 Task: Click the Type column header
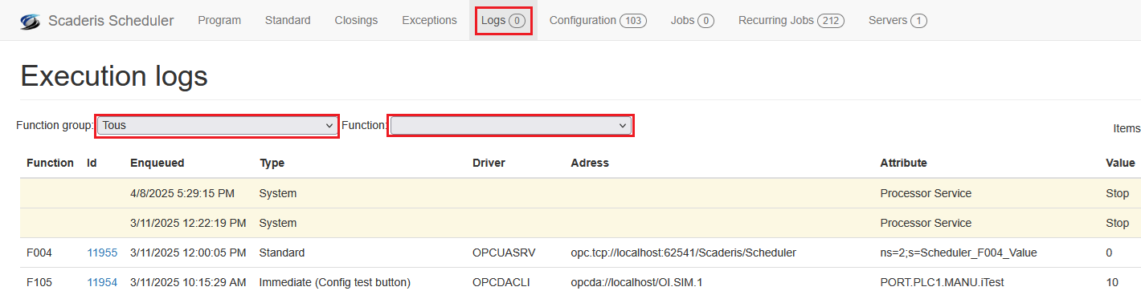tap(272, 163)
